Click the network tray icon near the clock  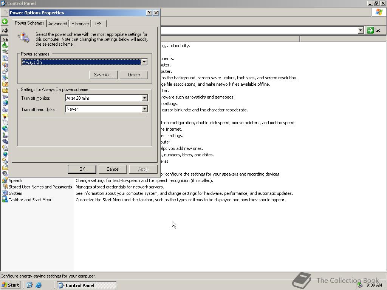(360, 285)
